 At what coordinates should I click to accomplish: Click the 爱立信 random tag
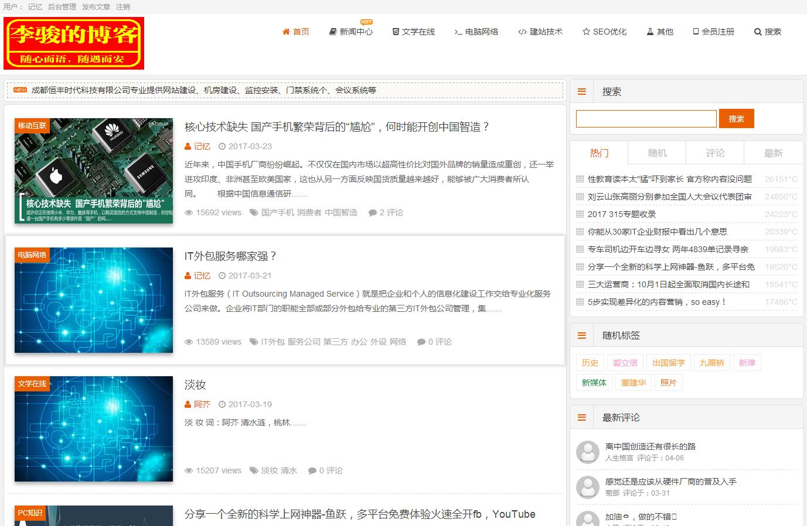pos(625,363)
